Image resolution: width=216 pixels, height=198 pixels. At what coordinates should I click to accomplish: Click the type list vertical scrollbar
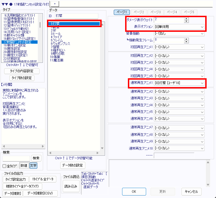point(40,25)
